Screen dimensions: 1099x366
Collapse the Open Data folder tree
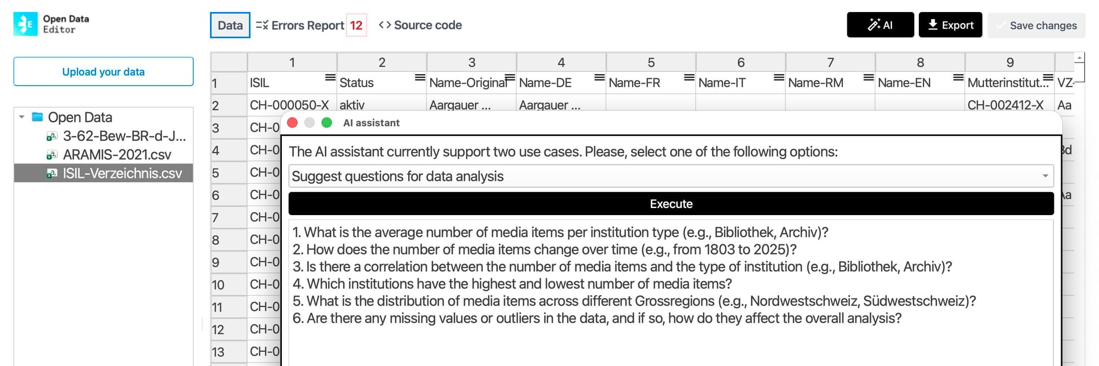coord(21,117)
